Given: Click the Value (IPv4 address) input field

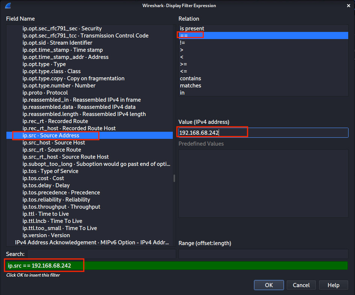Looking at the screenshot, I should 263,132.
